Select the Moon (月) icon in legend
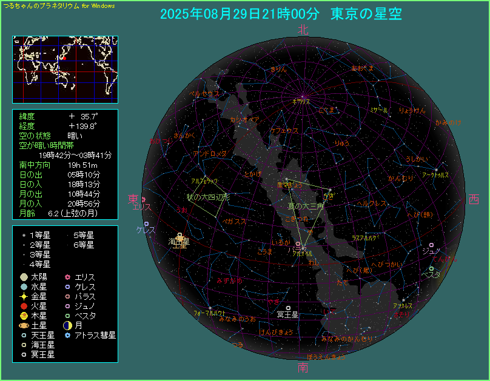490x381 pixels. pyautogui.click(x=68, y=326)
